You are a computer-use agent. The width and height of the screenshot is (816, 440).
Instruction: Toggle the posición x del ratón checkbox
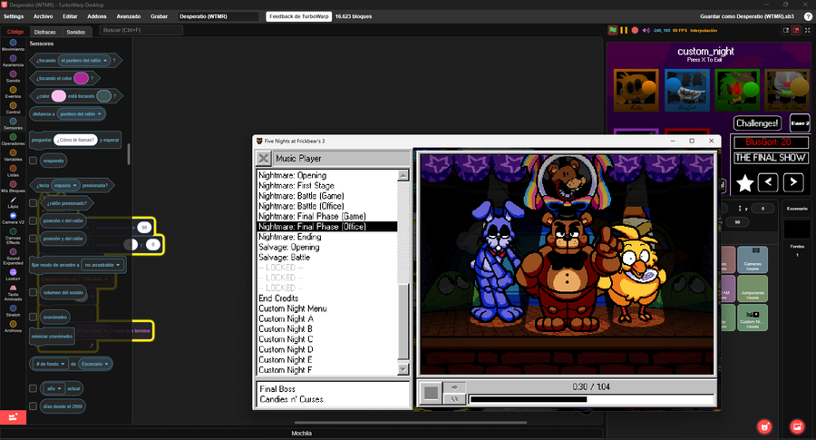(33, 220)
